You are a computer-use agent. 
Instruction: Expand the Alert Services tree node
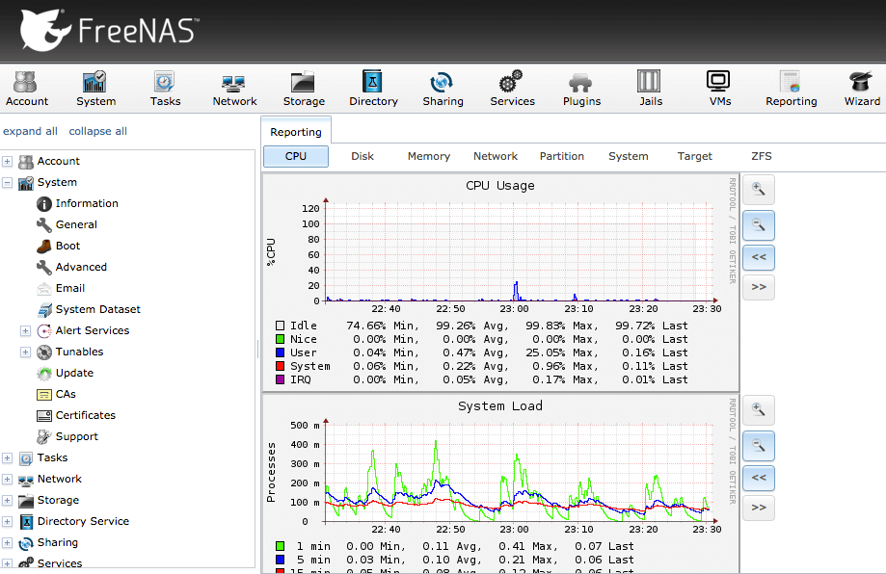(x=26, y=330)
